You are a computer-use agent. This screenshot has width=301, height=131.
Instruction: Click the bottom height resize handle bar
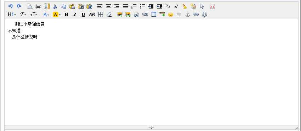pos(151,127)
